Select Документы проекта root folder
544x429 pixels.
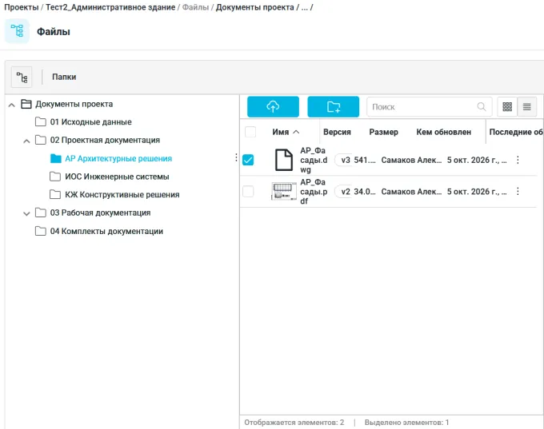[x=74, y=104]
